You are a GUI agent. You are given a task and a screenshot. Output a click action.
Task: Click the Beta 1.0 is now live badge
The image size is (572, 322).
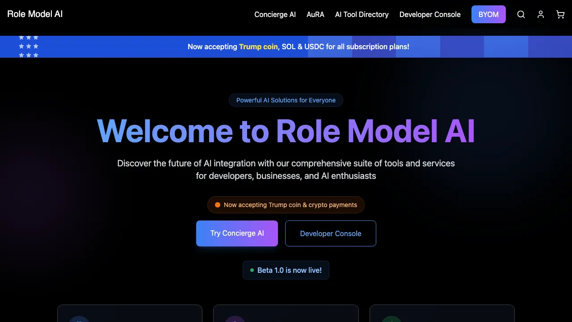pyautogui.click(x=286, y=270)
